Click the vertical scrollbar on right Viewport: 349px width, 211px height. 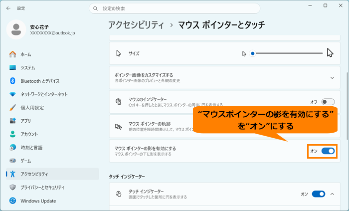pos(347,106)
